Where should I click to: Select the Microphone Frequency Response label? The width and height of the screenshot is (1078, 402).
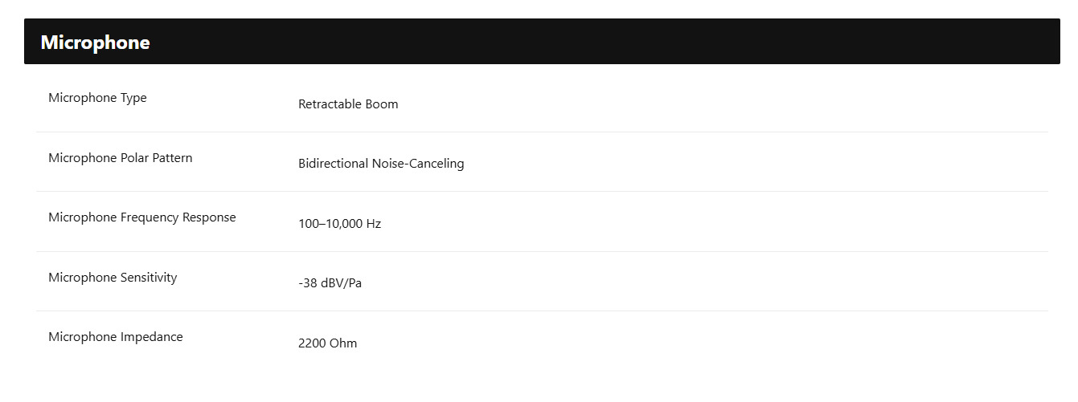click(142, 217)
